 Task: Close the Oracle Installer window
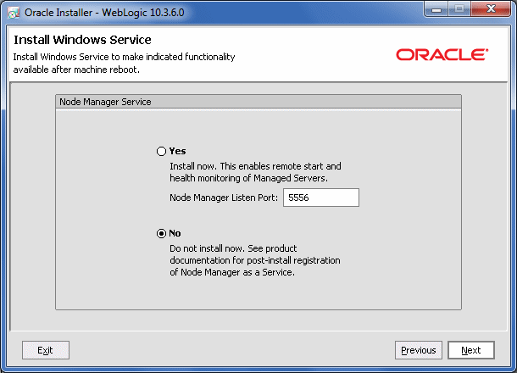pyautogui.click(x=491, y=9)
